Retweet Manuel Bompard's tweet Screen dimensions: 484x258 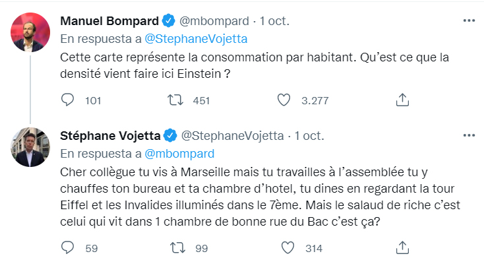[x=175, y=100]
